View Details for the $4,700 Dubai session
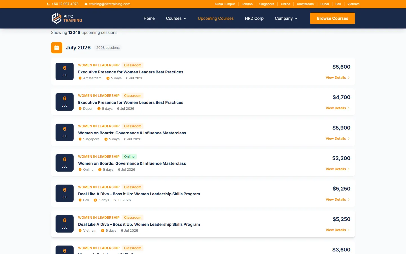Image resolution: width=406 pixels, height=254 pixels. click(338, 108)
